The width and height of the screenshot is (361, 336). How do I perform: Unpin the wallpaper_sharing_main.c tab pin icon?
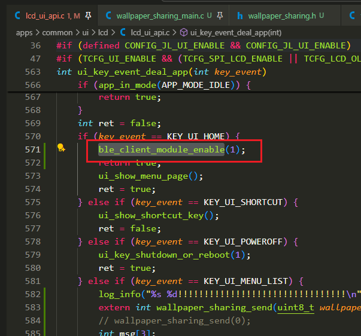point(220,16)
